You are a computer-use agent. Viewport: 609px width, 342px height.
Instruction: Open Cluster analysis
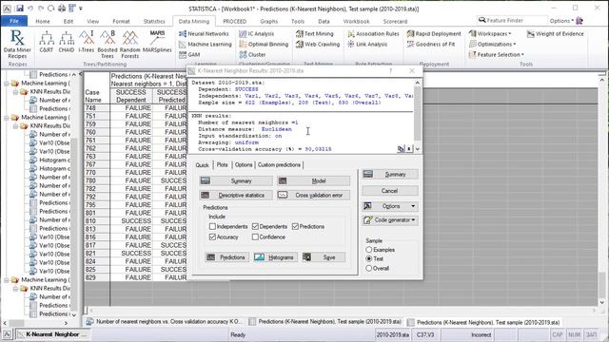pos(252,55)
